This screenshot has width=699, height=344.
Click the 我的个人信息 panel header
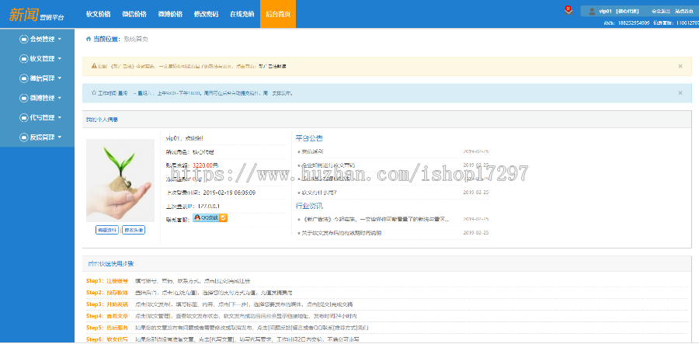click(x=387, y=120)
